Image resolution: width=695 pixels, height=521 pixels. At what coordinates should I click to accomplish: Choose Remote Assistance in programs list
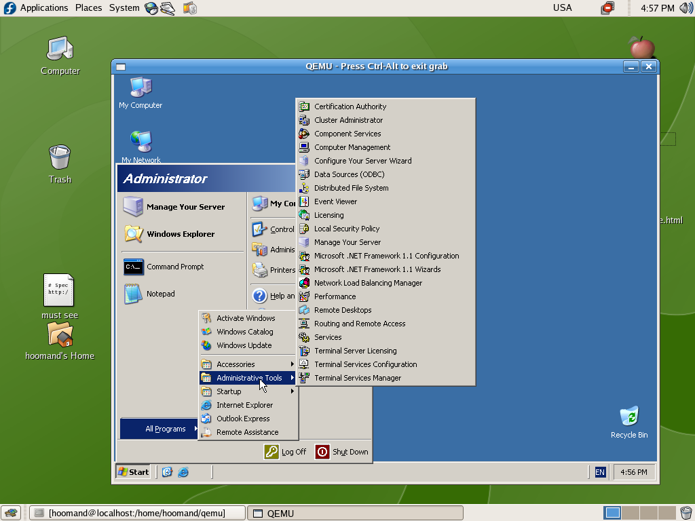tap(248, 432)
